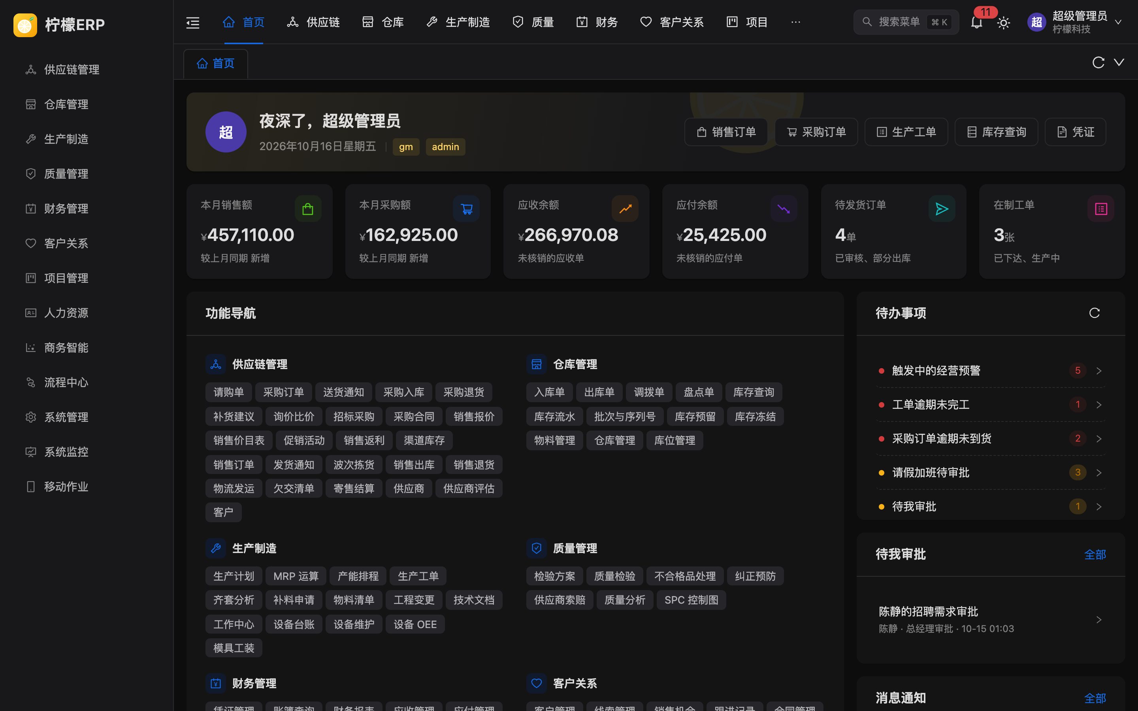
Task: Click the admin role tag
Action: point(445,147)
